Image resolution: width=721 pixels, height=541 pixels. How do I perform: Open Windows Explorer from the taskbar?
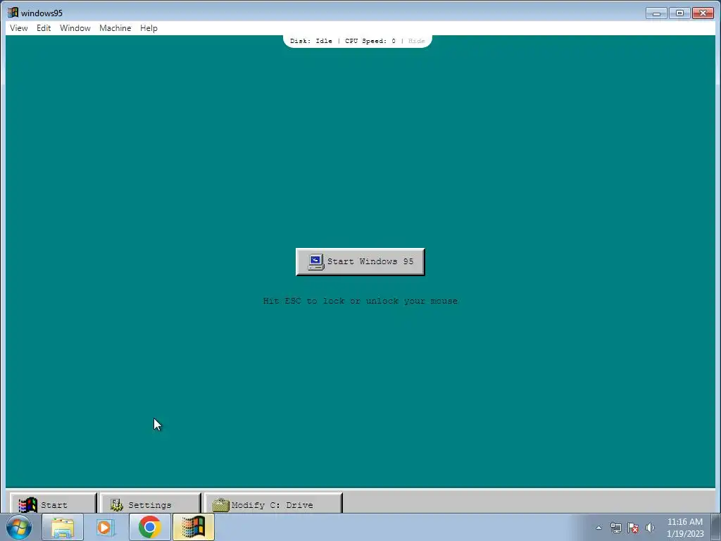tap(63, 527)
